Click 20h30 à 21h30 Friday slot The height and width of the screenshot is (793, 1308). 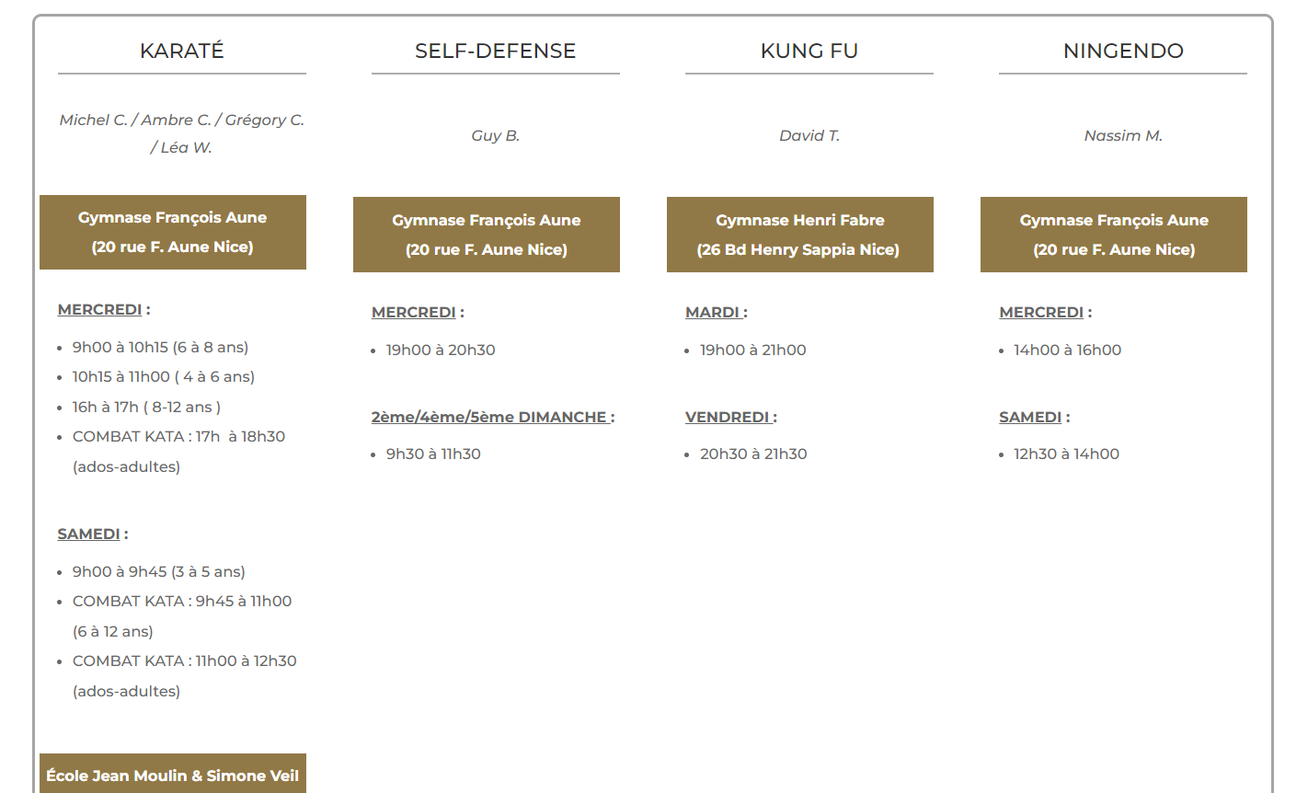point(753,454)
